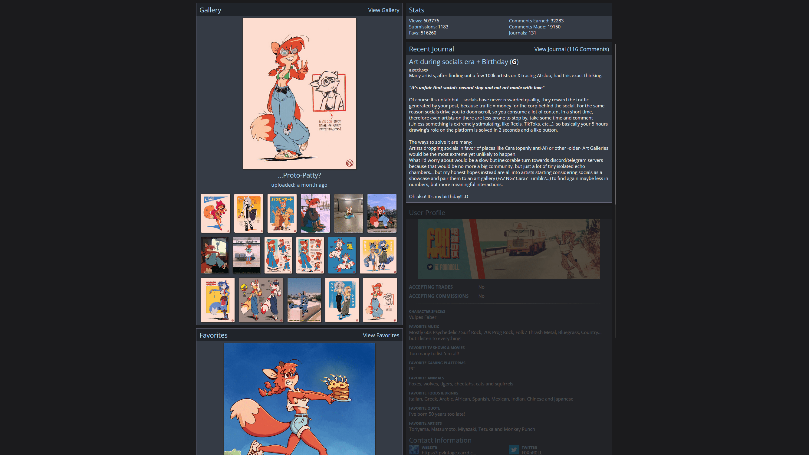The width and height of the screenshot is (809, 455).
Task: Open the blue Japanese text poster thumbnail
Action: tap(282, 213)
